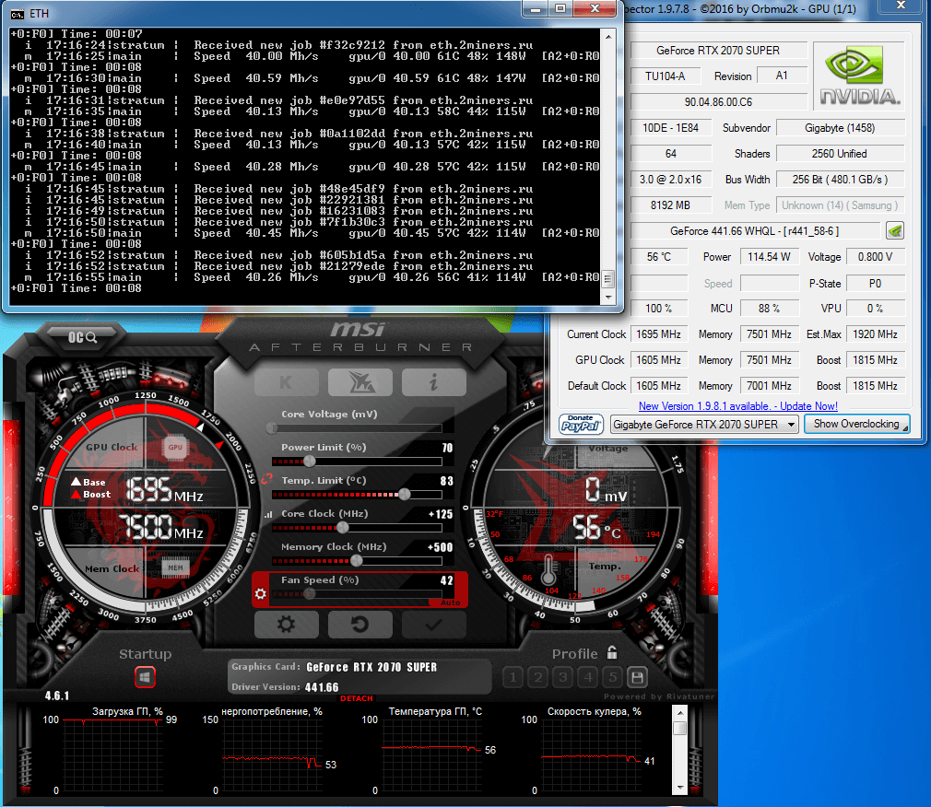
Task: Click the DETACH monitor label
Action: [x=356, y=699]
